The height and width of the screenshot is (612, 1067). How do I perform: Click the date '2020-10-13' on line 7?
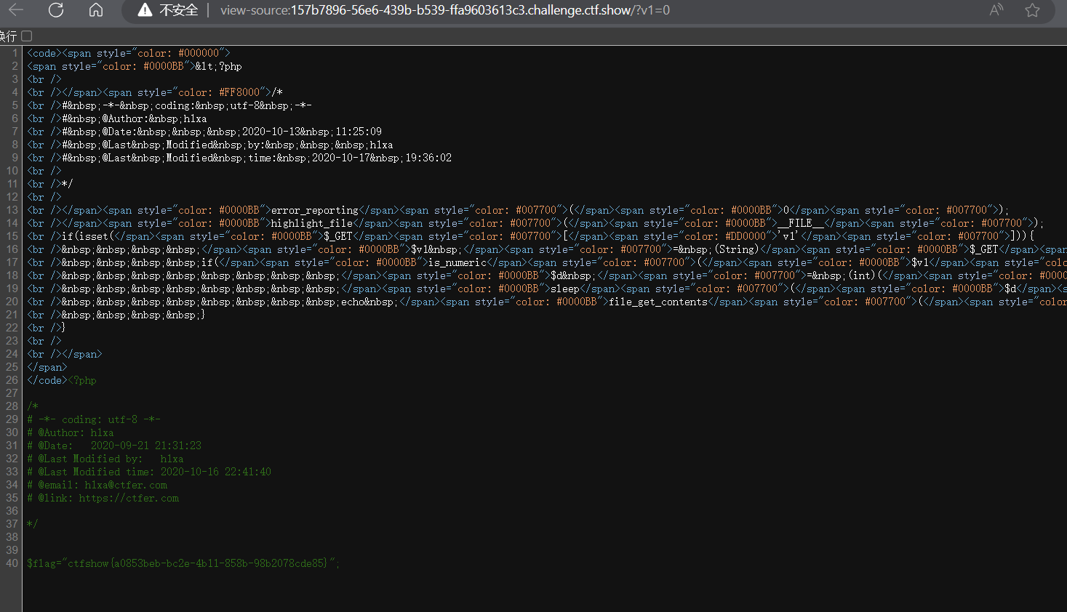[x=271, y=132]
